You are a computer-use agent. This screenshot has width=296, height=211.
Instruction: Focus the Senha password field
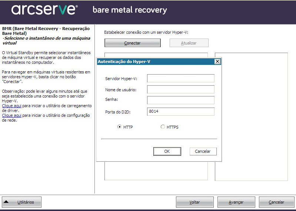tap(181, 100)
